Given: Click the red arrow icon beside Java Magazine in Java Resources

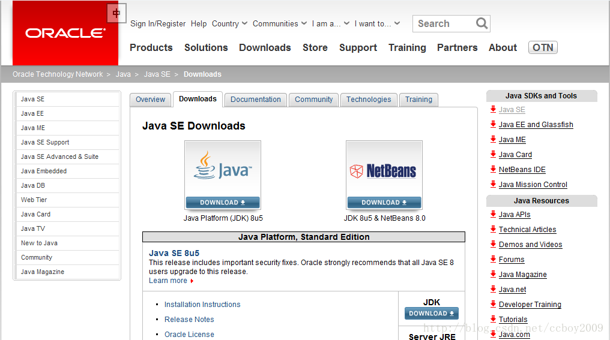Looking at the screenshot, I should click(x=494, y=274).
